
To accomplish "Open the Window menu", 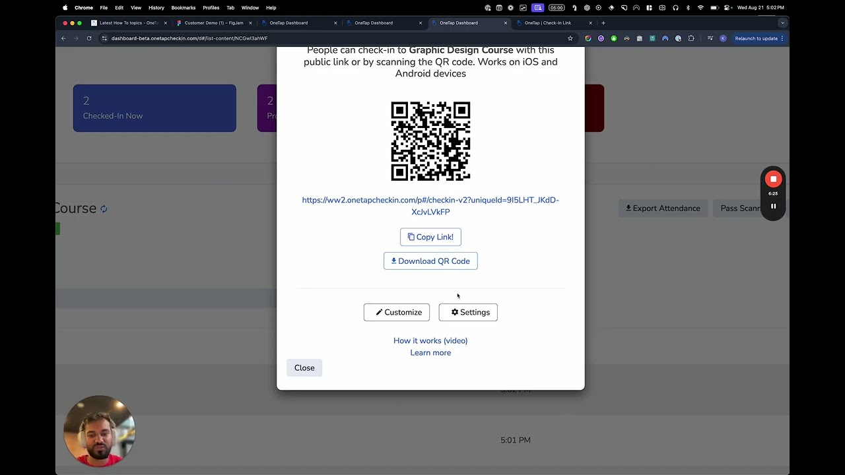I will pyautogui.click(x=250, y=8).
